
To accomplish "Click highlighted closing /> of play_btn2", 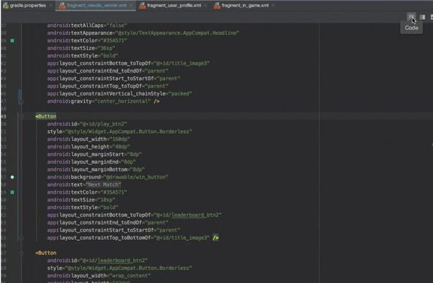I will click(216, 238).
